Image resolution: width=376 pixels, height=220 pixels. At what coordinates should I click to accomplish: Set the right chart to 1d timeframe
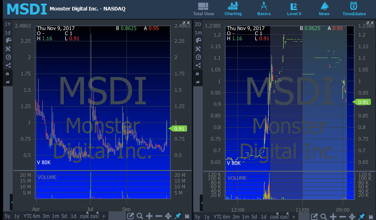pyautogui.click(x=263, y=217)
